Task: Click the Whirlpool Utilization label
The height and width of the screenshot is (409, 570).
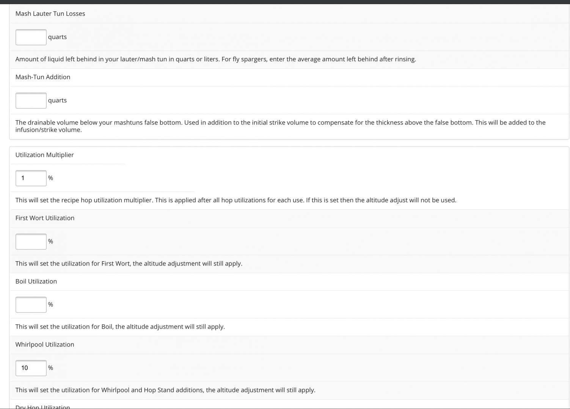Action: [45, 345]
